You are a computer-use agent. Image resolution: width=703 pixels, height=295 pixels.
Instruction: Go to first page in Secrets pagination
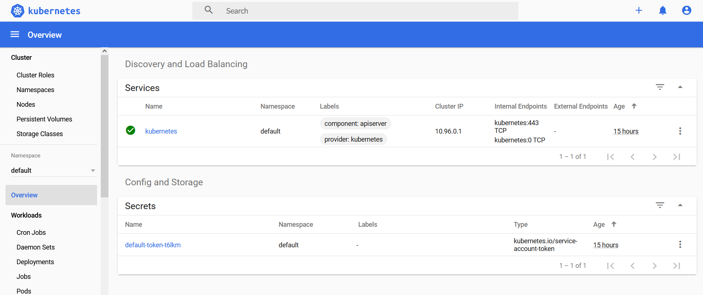click(x=610, y=266)
